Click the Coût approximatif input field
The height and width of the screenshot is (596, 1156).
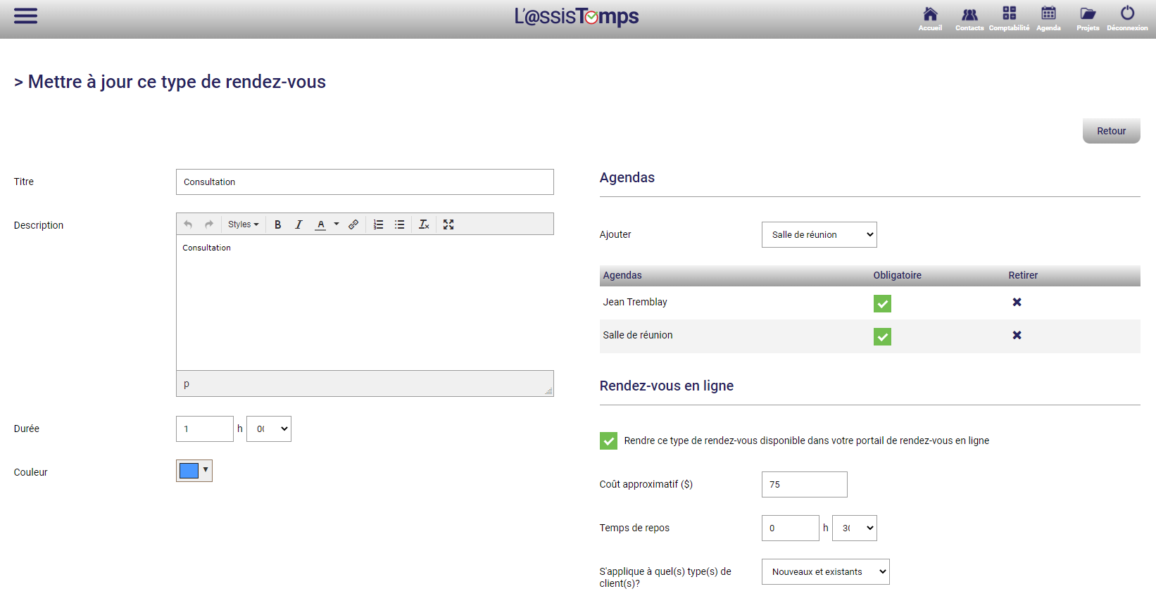[804, 485]
